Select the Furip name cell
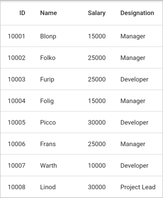Screen dimensions: 163x198 (x=47, y=80)
